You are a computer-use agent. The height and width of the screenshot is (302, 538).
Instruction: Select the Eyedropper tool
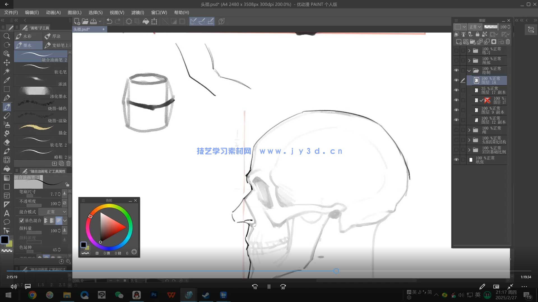point(7,80)
